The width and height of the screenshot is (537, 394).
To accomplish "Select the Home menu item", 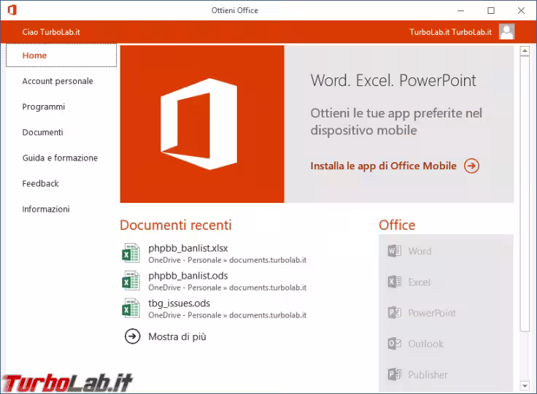I will click(x=61, y=55).
